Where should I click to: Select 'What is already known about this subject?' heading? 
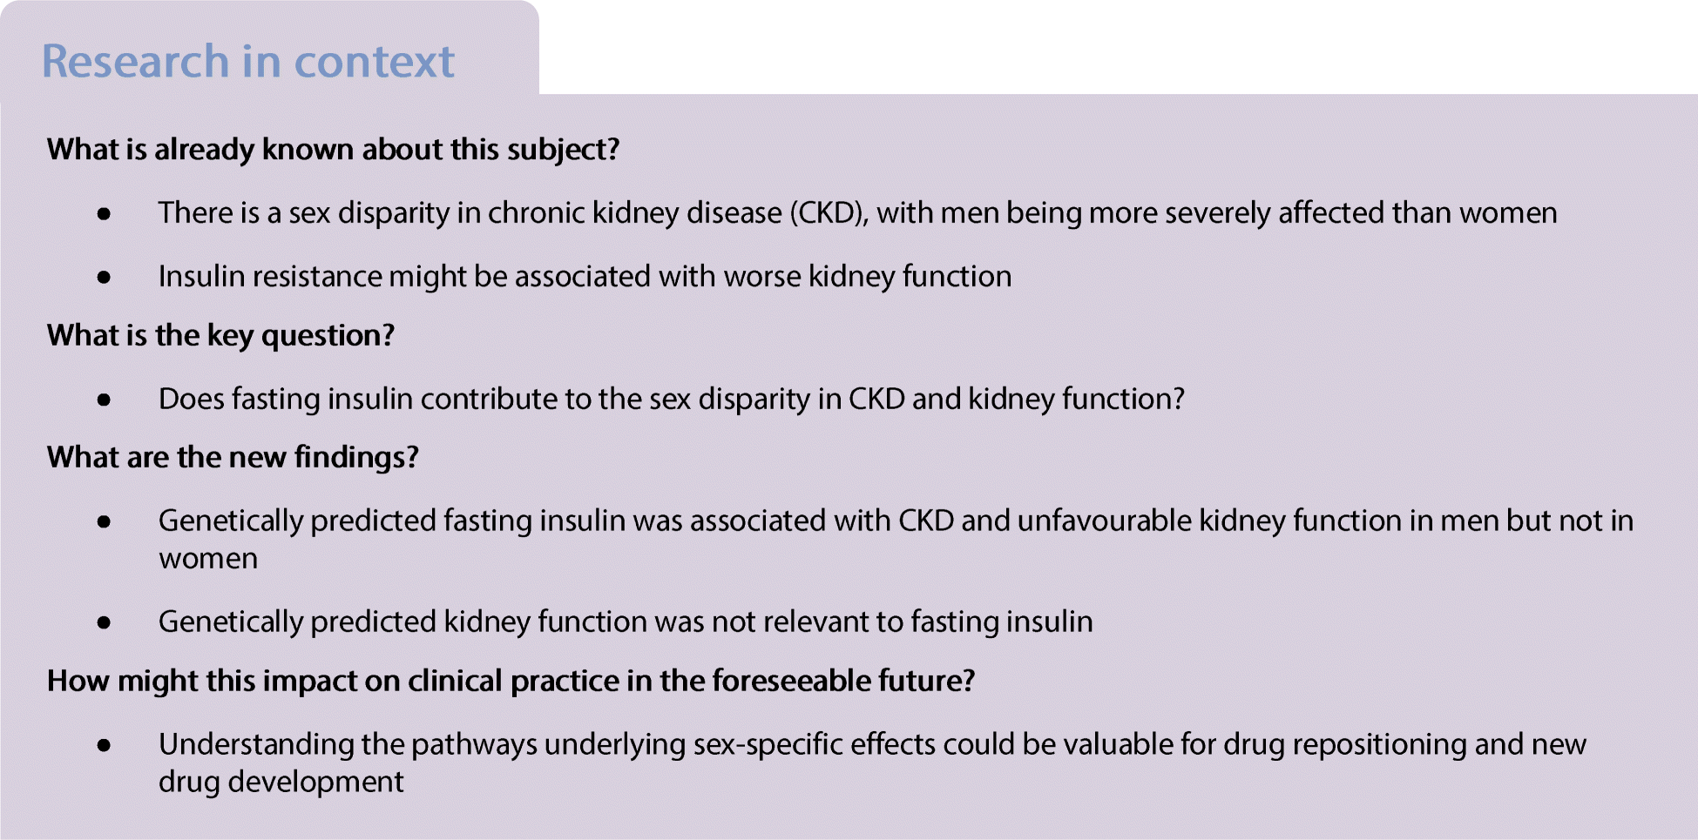[x=333, y=150]
